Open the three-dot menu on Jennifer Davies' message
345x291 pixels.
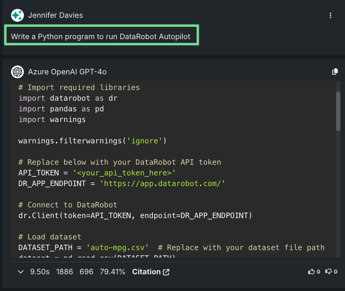(330, 15)
